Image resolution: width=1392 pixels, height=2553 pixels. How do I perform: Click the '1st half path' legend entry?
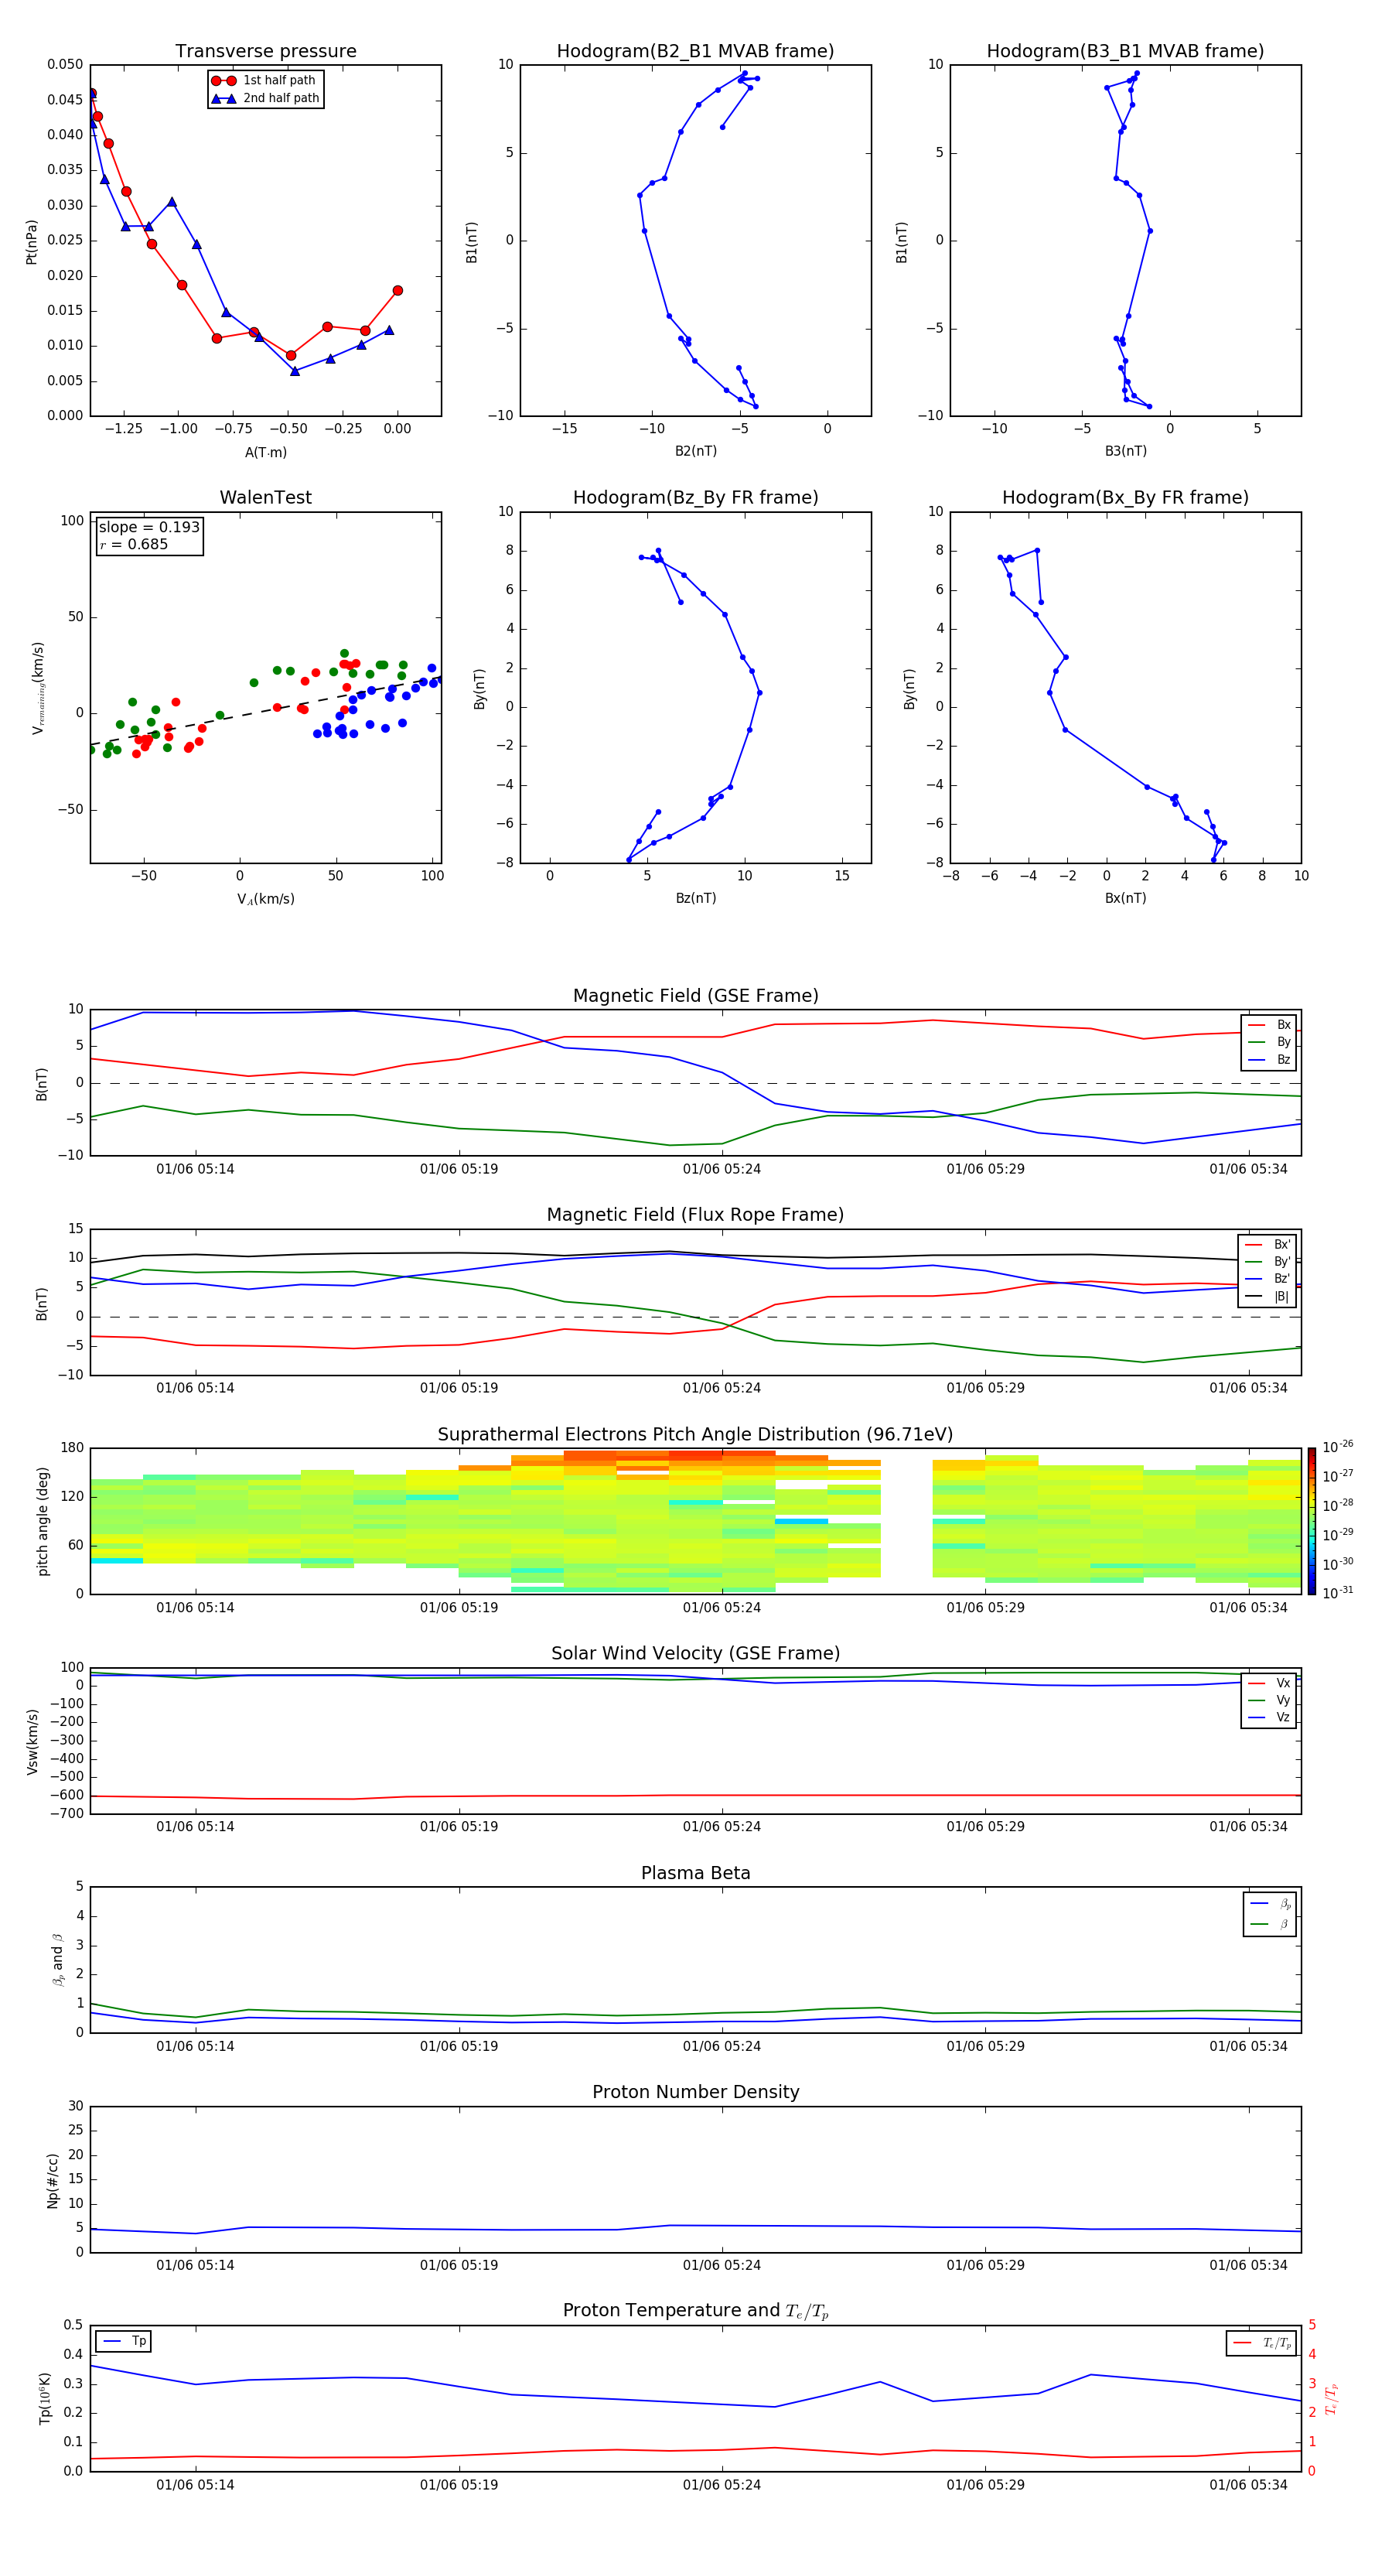(x=264, y=80)
